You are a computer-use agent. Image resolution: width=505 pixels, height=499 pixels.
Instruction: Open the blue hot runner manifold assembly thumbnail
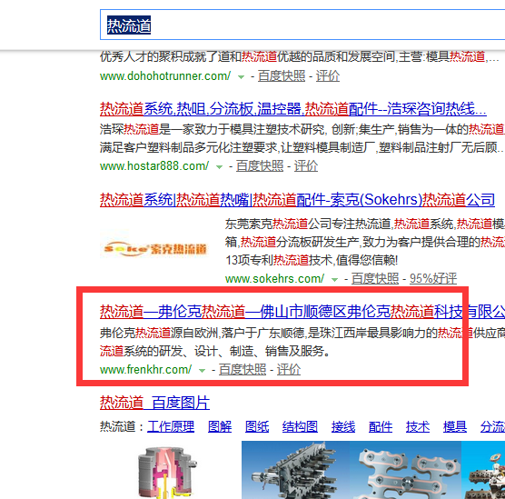295,470
